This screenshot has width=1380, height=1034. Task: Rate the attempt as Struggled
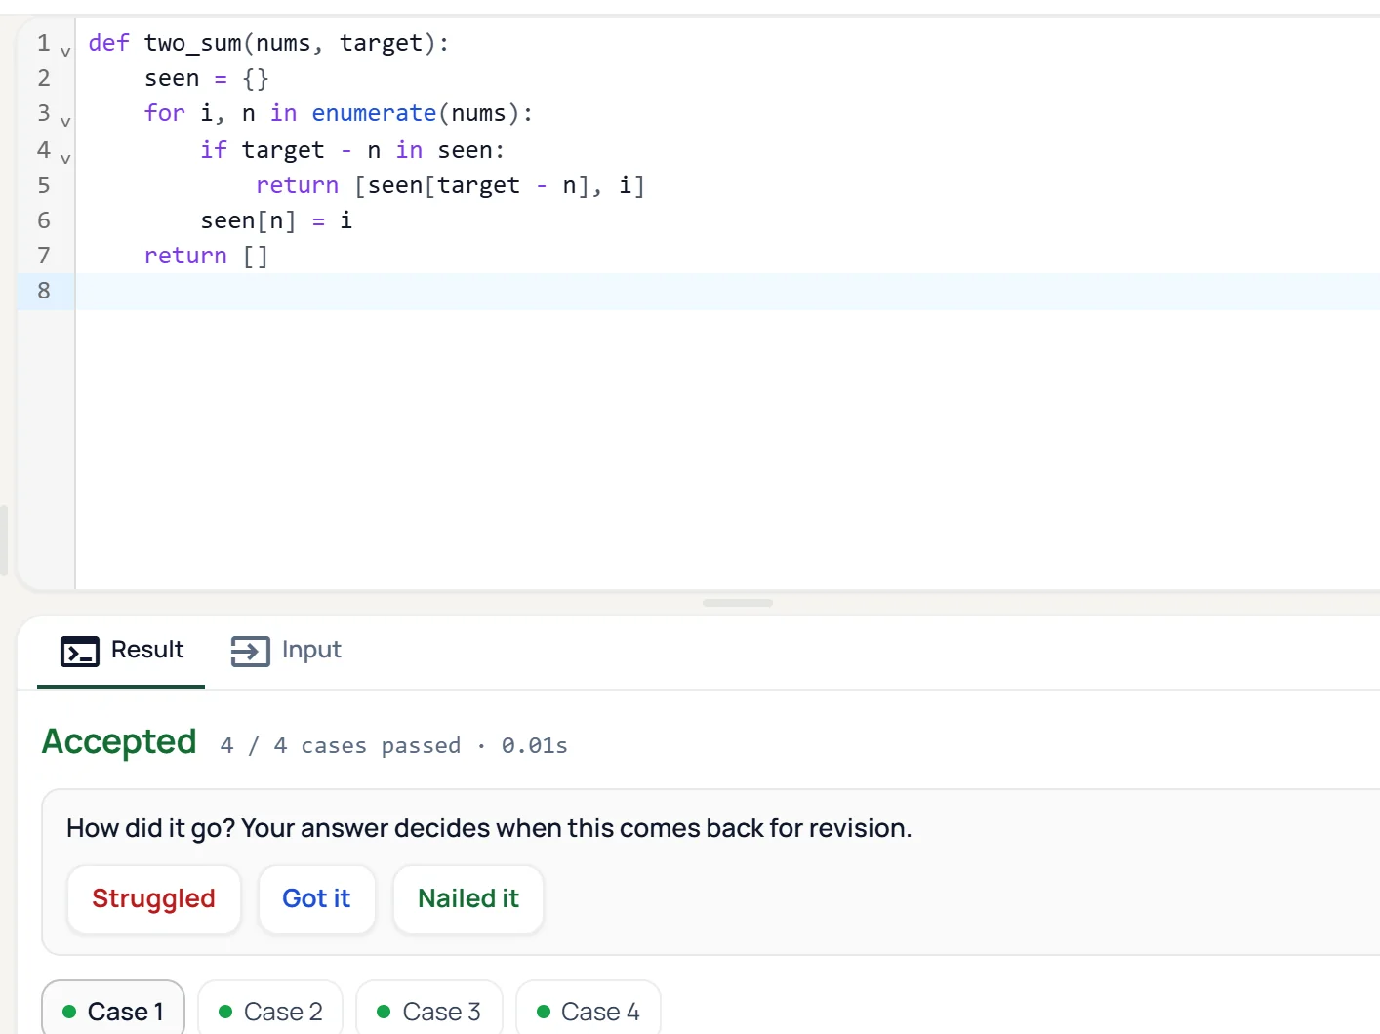[x=153, y=898]
